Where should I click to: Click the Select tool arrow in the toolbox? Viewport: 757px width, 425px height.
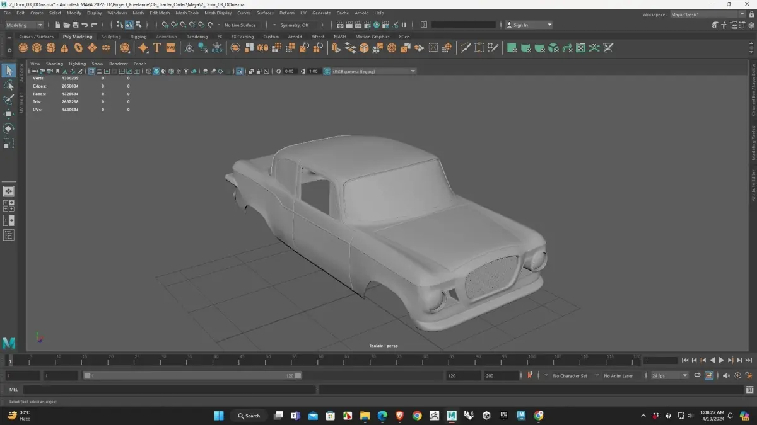[x=9, y=71]
